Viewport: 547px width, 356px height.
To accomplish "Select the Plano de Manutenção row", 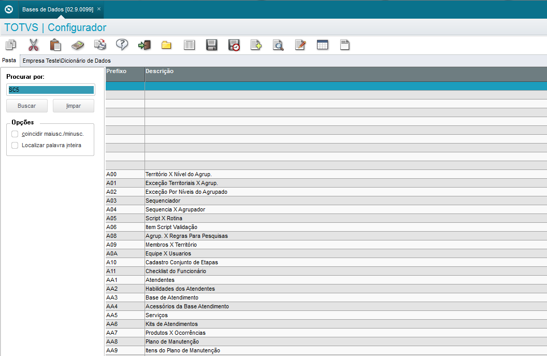I will coord(326,341).
